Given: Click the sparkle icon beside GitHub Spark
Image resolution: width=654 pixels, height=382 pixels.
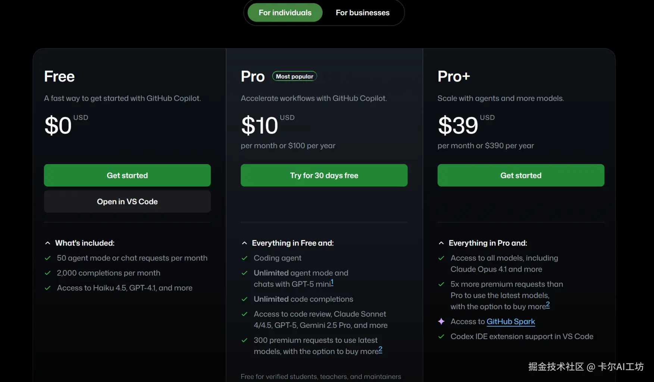Looking at the screenshot, I should click(x=441, y=322).
